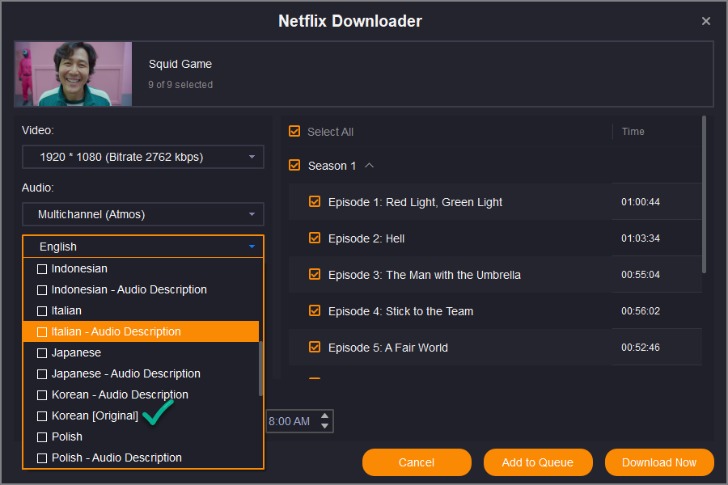
Task: Uncheck Episode 3: The Man with the Umbrella
Action: [x=315, y=274]
